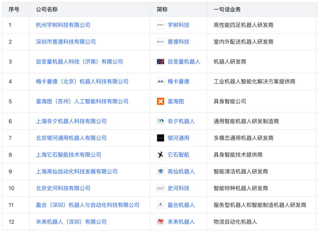Click the 非夕机器人 Flexiv logo icon

pyautogui.click(x=160, y=121)
